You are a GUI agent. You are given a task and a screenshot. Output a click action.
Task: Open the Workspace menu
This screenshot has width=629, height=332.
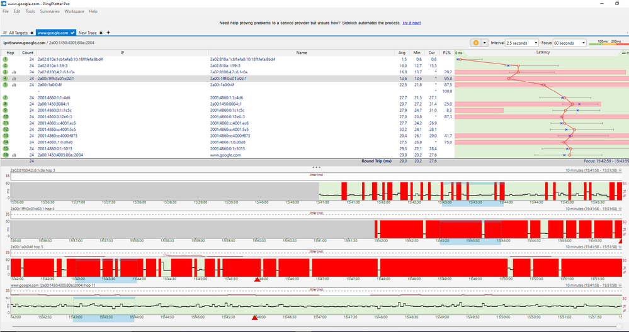[x=74, y=11]
